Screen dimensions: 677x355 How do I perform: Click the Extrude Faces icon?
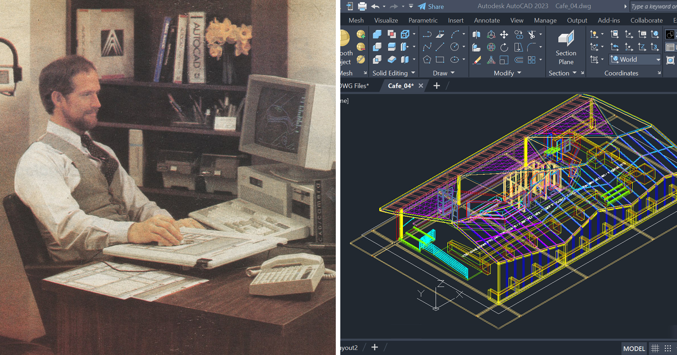pyautogui.click(x=405, y=47)
